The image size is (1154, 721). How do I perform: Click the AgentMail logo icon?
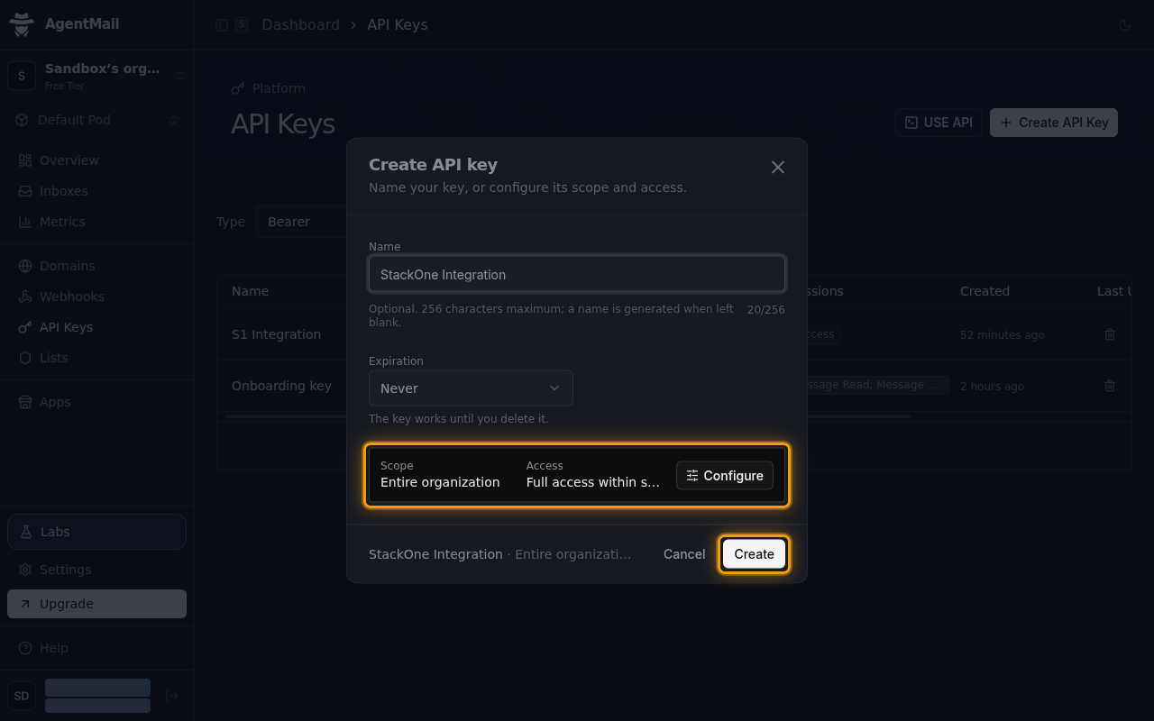pyautogui.click(x=22, y=24)
